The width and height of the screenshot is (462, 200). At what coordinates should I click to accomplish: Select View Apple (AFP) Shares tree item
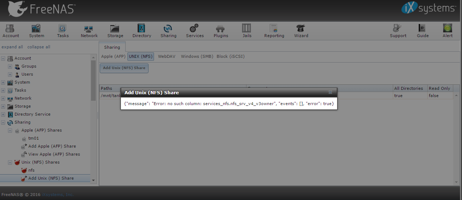(54, 154)
